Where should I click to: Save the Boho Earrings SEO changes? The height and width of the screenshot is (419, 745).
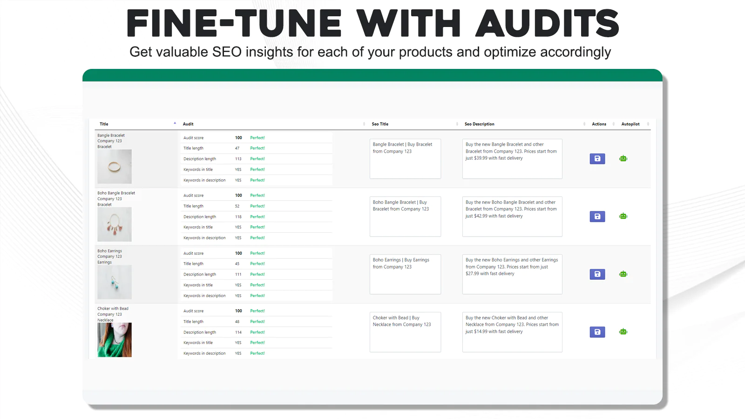[x=597, y=274]
